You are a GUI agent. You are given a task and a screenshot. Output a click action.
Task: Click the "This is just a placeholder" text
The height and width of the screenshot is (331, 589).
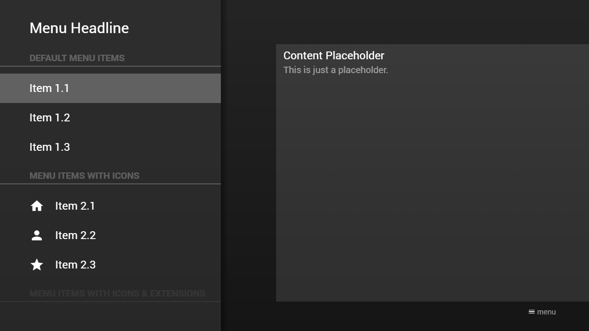click(335, 70)
